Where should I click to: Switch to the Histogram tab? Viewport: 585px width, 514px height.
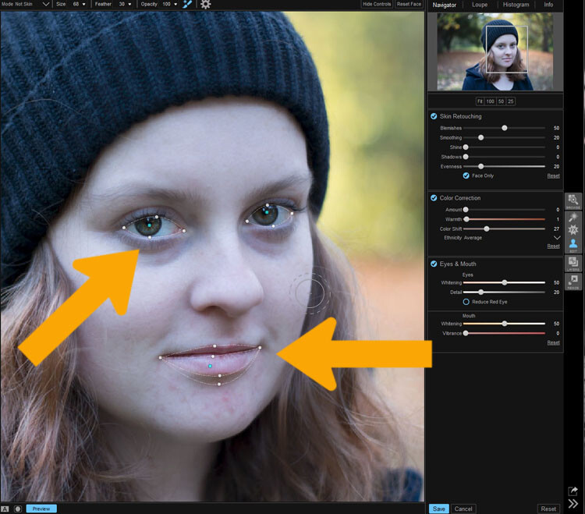point(516,5)
